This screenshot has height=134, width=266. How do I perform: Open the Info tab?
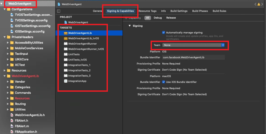tap(163, 11)
